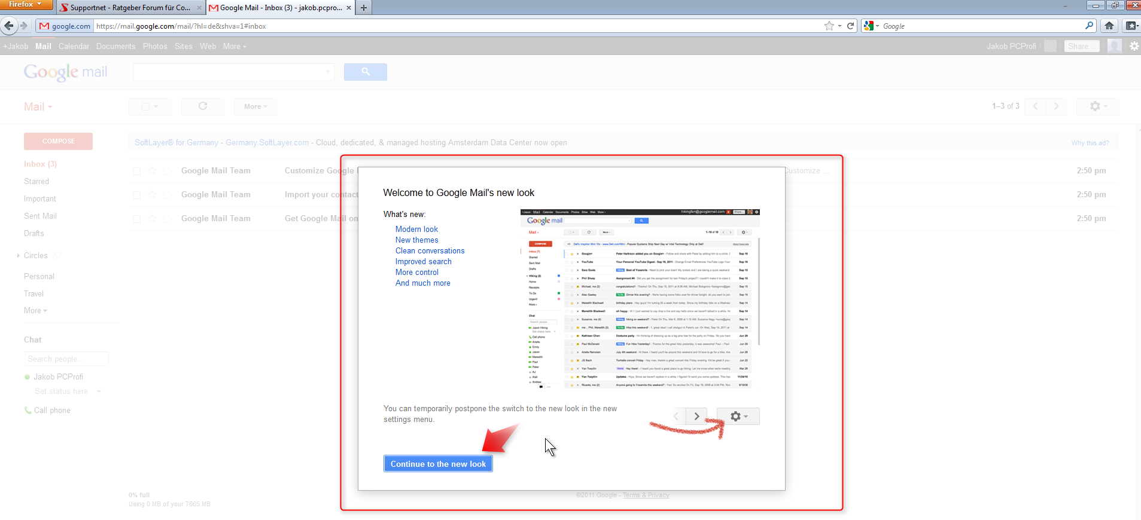Click Continue to the new look
The image size is (1141, 520).
point(438,464)
